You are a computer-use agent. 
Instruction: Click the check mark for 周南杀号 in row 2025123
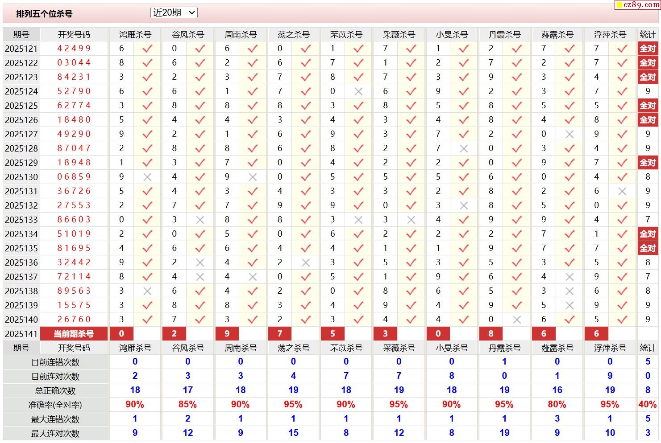coord(253,77)
